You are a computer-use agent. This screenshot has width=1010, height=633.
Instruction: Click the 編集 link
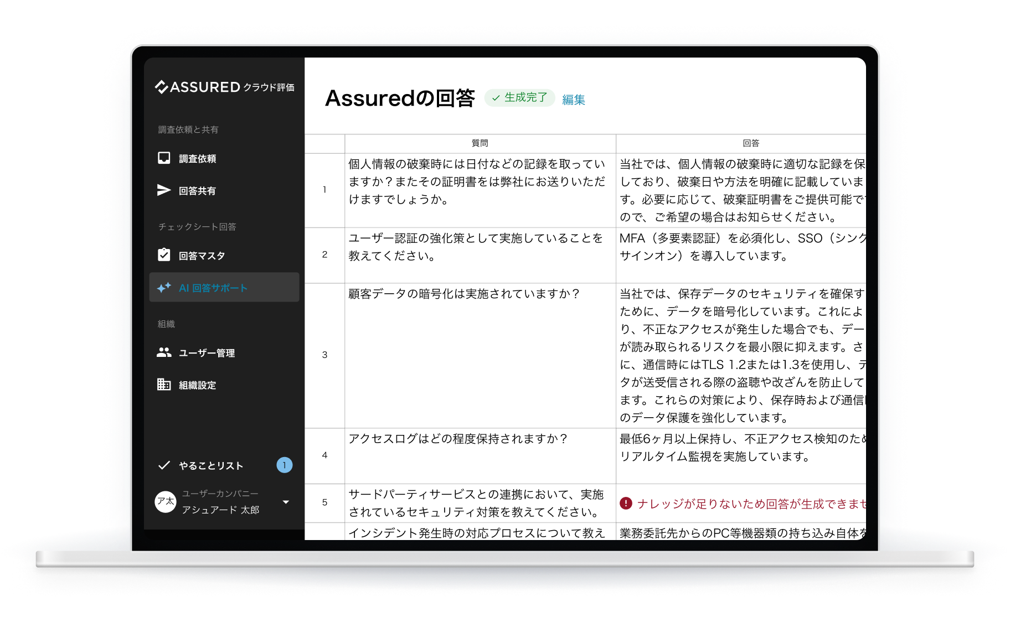coord(573,100)
